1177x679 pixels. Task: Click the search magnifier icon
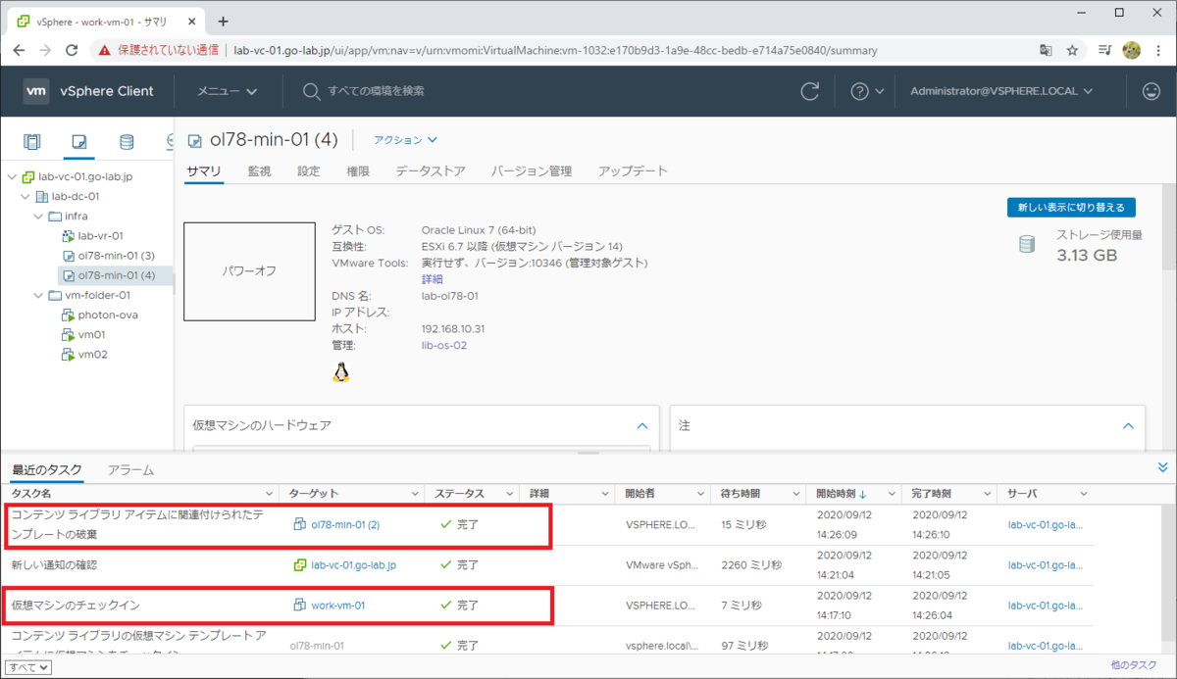click(x=311, y=91)
